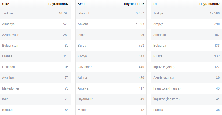Screen dimensions: 222x115
Task: Click the Hayranlarınız header in country table
Action: [58, 4]
